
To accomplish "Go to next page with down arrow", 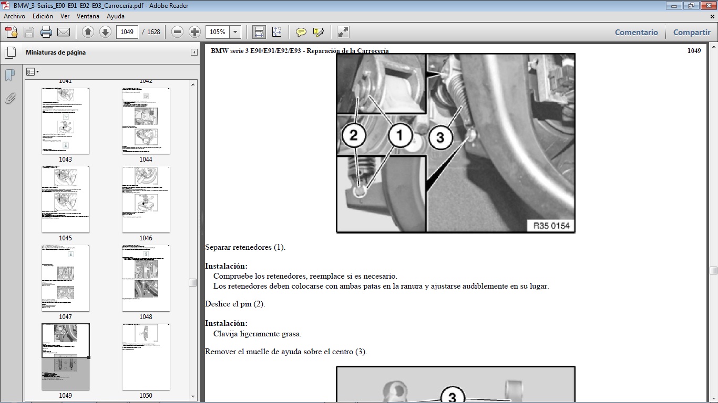I will click(105, 32).
